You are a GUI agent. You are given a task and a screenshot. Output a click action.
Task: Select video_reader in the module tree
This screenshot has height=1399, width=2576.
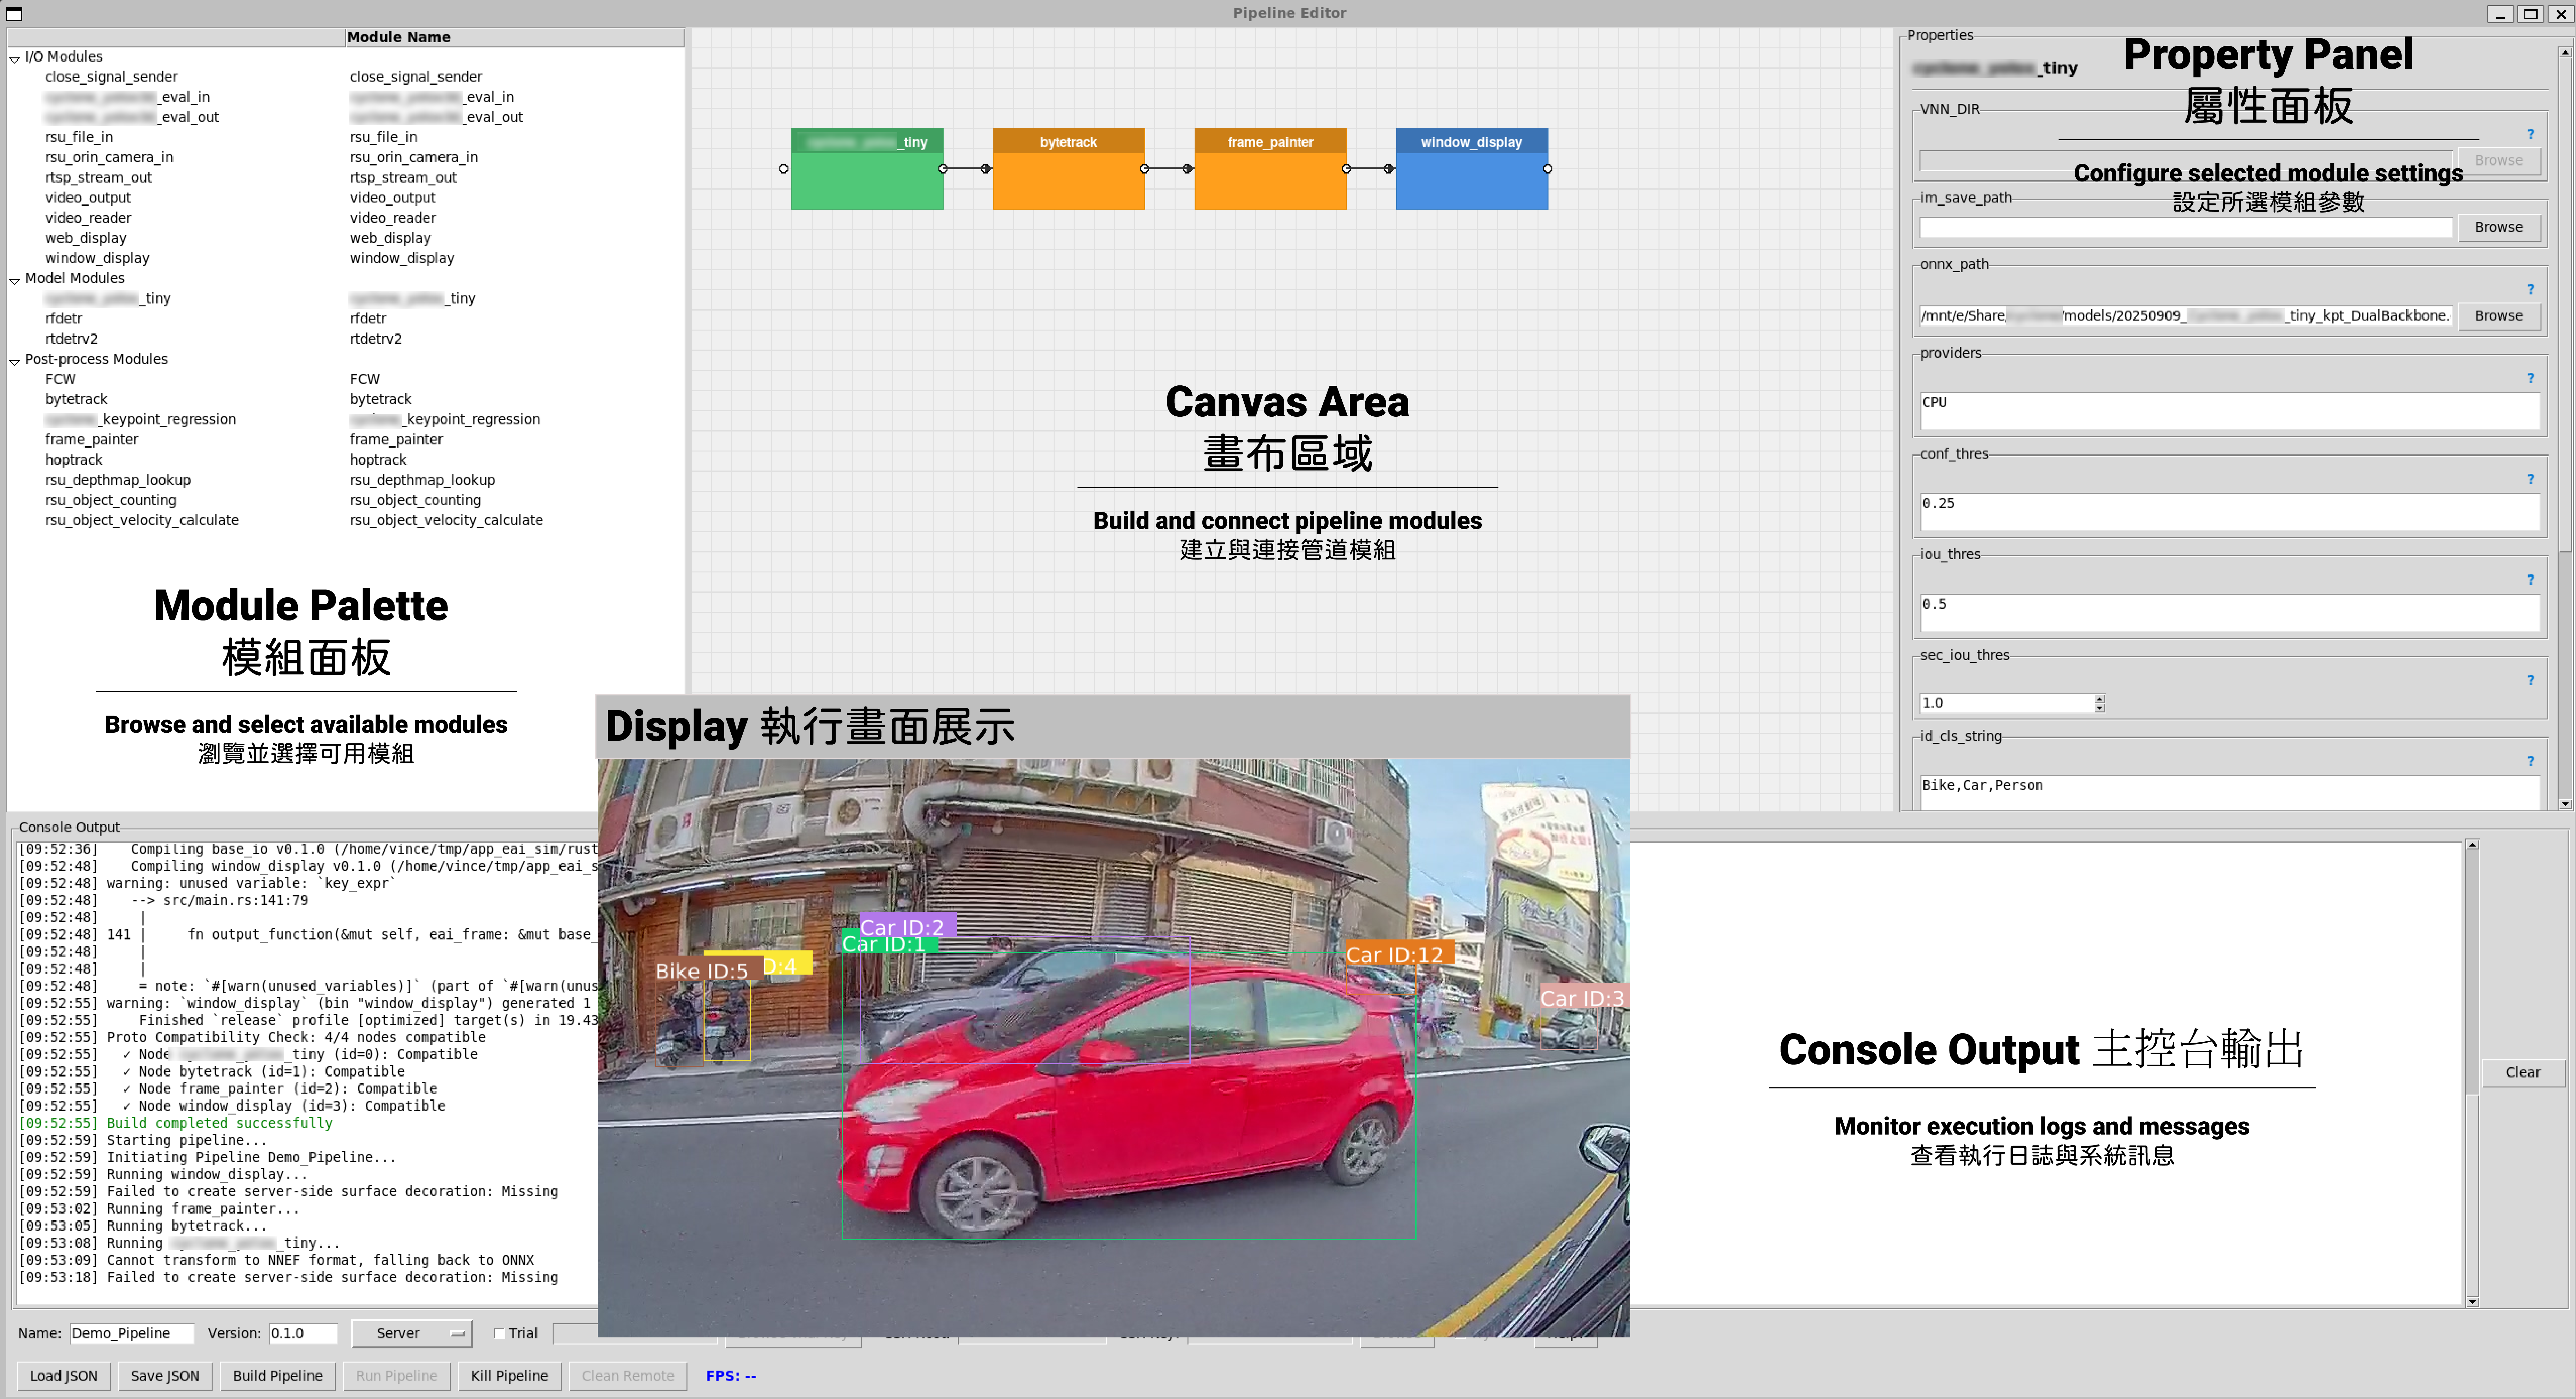click(88, 218)
